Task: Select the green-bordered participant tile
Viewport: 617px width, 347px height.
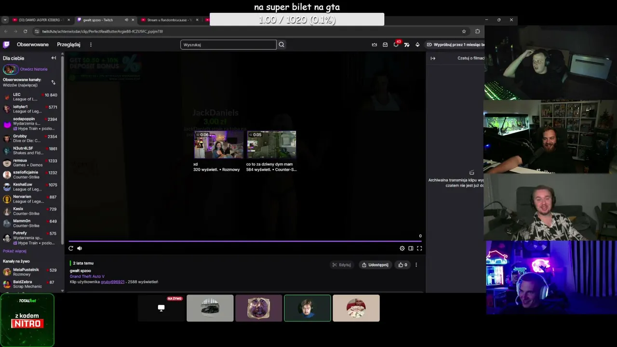Action: [x=308, y=308]
